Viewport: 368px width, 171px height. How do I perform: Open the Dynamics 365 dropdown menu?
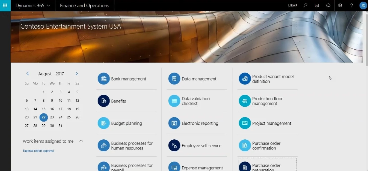(x=33, y=5)
